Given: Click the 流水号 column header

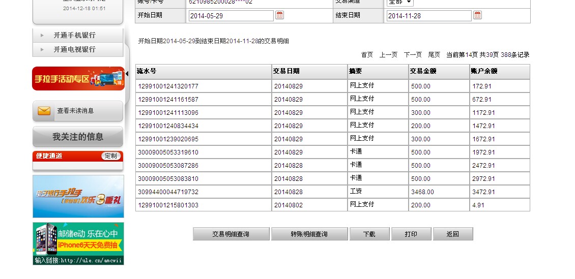Looking at the screenshot, I should pyautogui.click(x=204, y=71).
